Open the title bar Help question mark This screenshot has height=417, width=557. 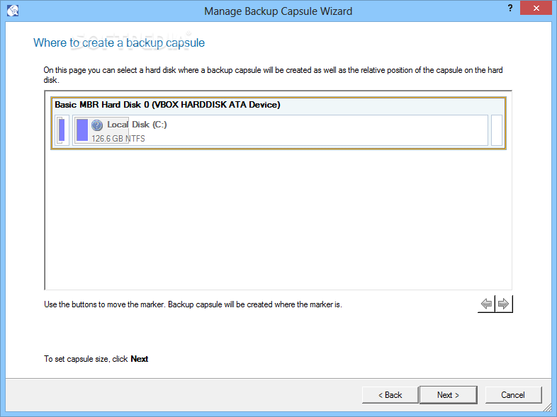click(x=511, y=8)
